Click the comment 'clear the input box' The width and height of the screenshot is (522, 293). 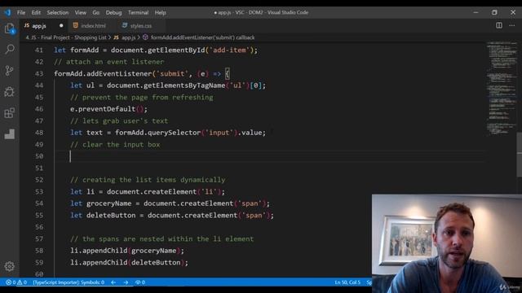tap(122, 145)
